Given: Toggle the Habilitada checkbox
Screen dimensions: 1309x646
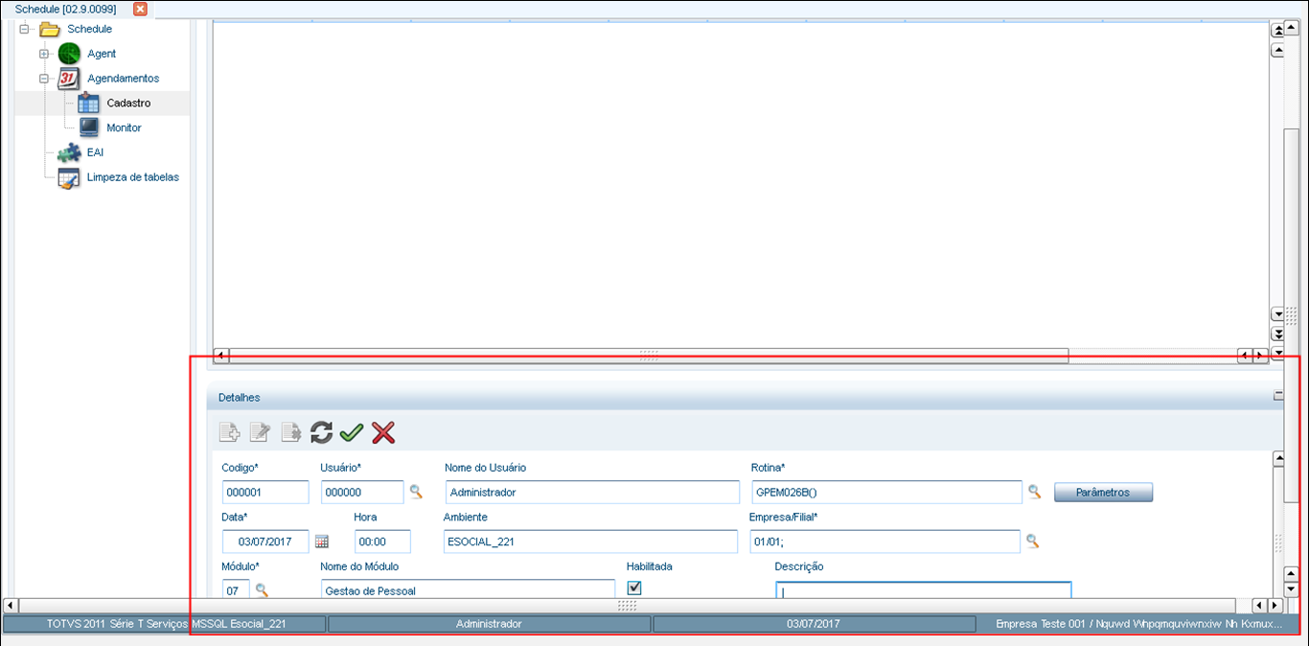Looking at the screenshot, I should (633, 588).
